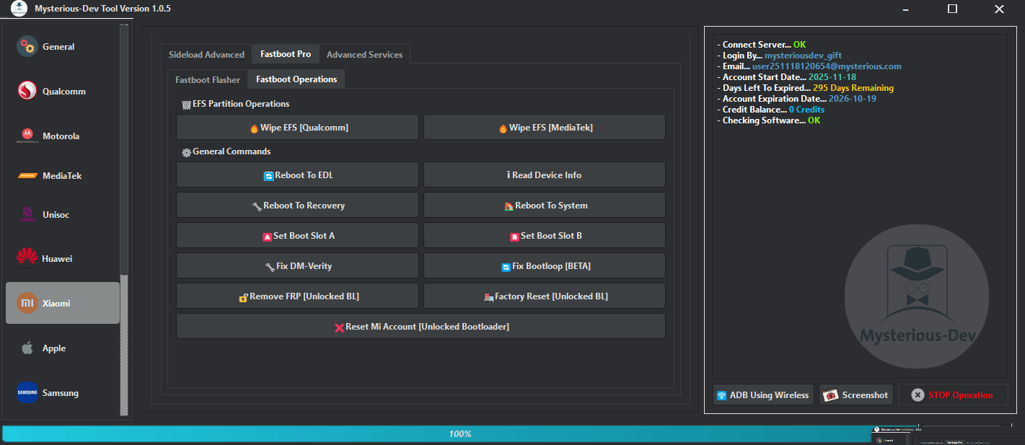The image size is (1025, 445).
Task: Set Boot Slot A on the device
Action: [296, 235]
